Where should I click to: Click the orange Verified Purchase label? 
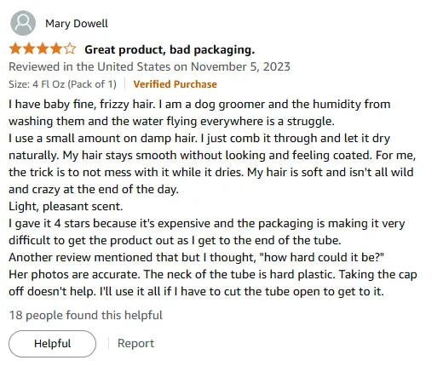175,84
